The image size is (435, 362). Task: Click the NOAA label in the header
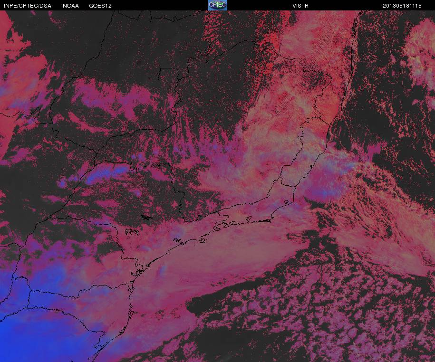[71, 6]
